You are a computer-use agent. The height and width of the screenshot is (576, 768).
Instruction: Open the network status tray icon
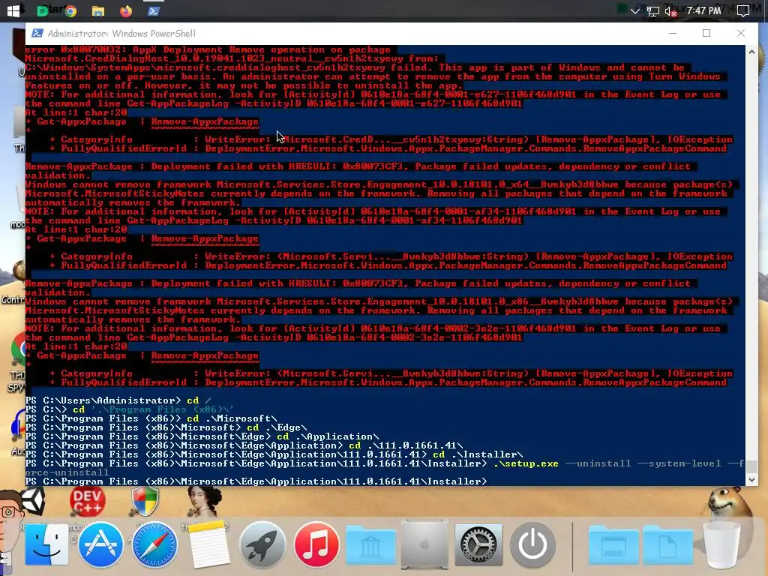653,10
